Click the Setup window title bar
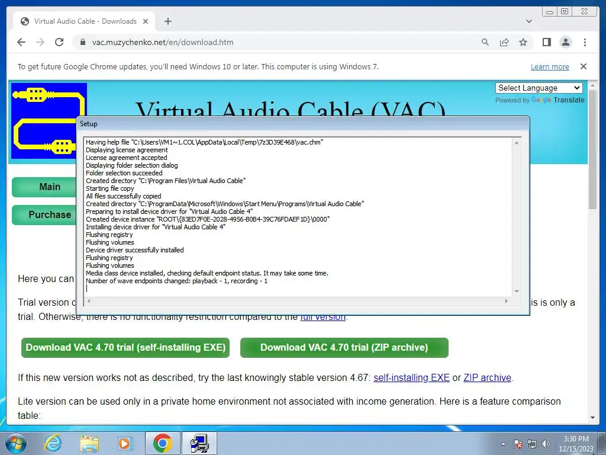Image resolution: width=606 pixels, height=455 pixels. coord(303,124)
